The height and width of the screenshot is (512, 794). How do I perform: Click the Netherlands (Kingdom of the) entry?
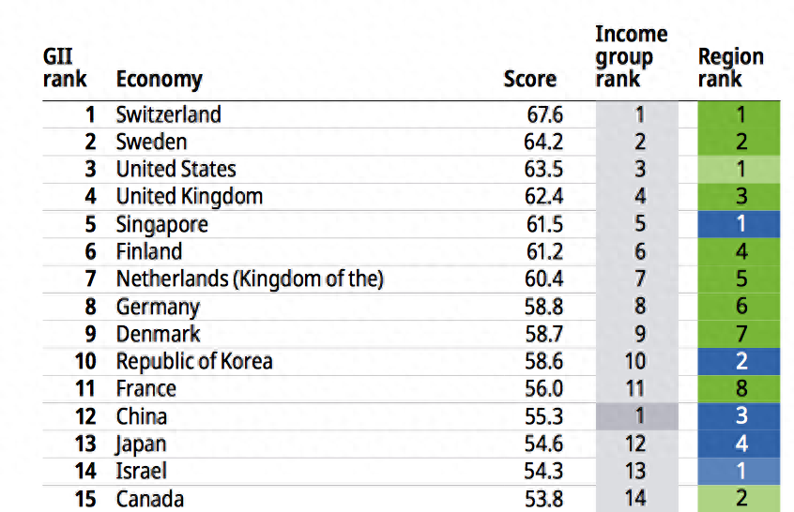coord(250,279)
